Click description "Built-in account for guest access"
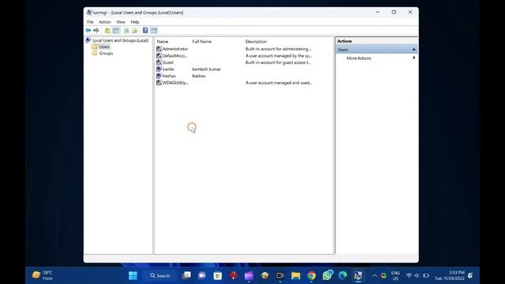 pyautogui.click(x=278, y=62)
